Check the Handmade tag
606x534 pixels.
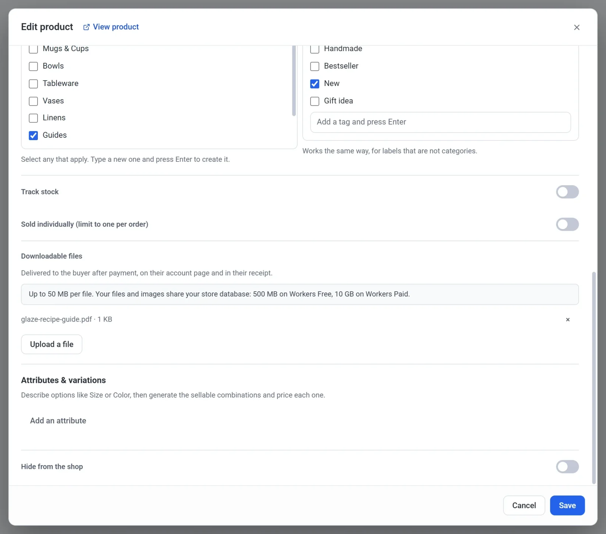pyautogui.click(x=315, y=49)
